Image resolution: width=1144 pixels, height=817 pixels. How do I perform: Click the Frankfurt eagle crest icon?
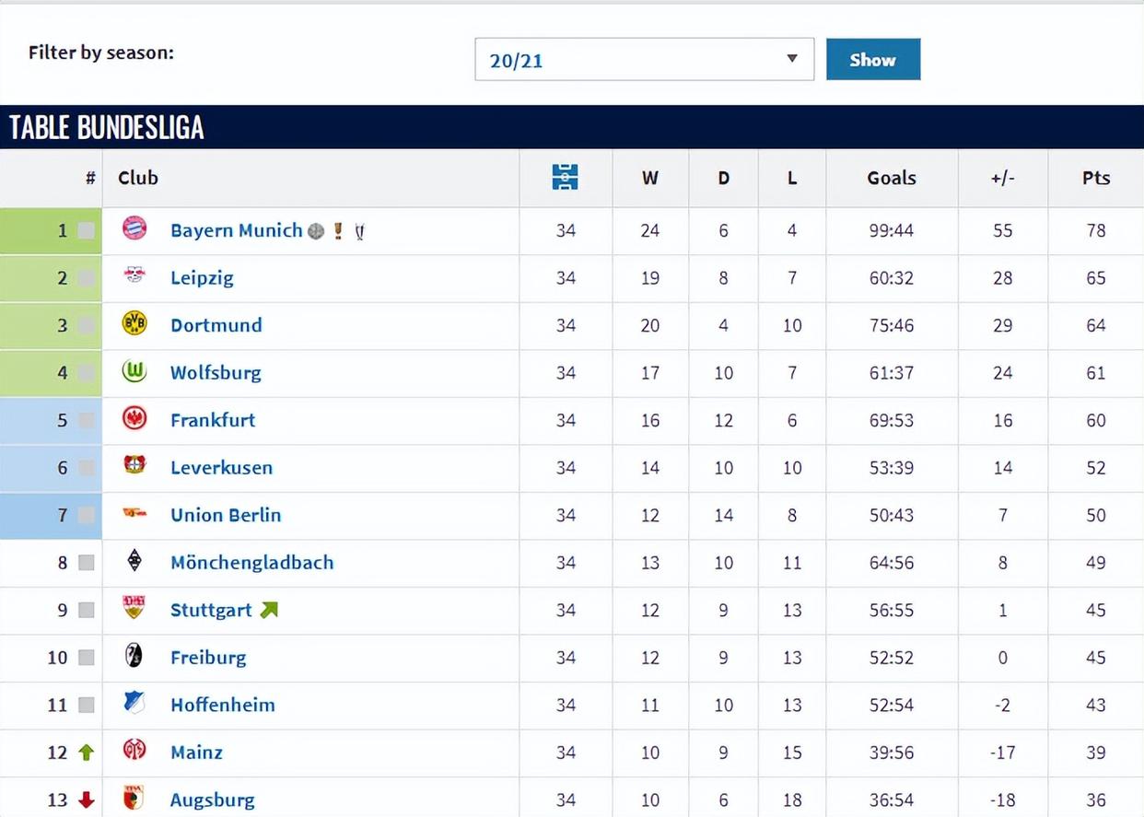tap(134, 419)
